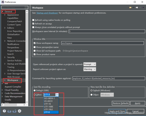Screen dimensions: 146x116
Task: Choose ISO-8859-1 from encoding list
Action: tap(51, 98)
